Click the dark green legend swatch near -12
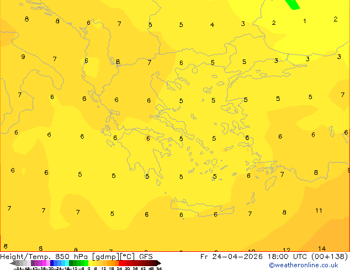The image size is (350, 270). click(x=71, y=263)
